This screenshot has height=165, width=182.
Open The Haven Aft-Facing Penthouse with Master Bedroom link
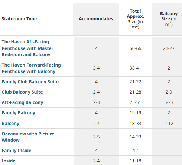point(27,48)
